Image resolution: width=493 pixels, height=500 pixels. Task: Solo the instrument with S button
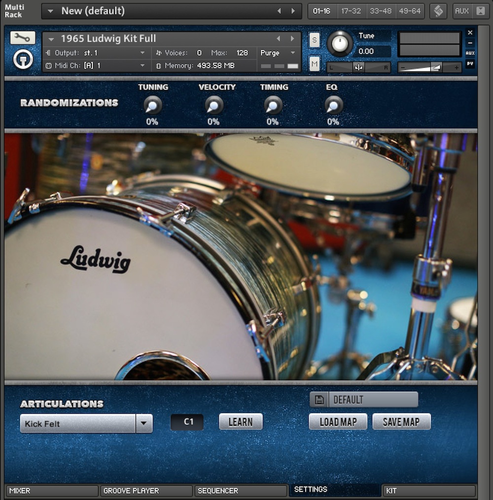314,40
